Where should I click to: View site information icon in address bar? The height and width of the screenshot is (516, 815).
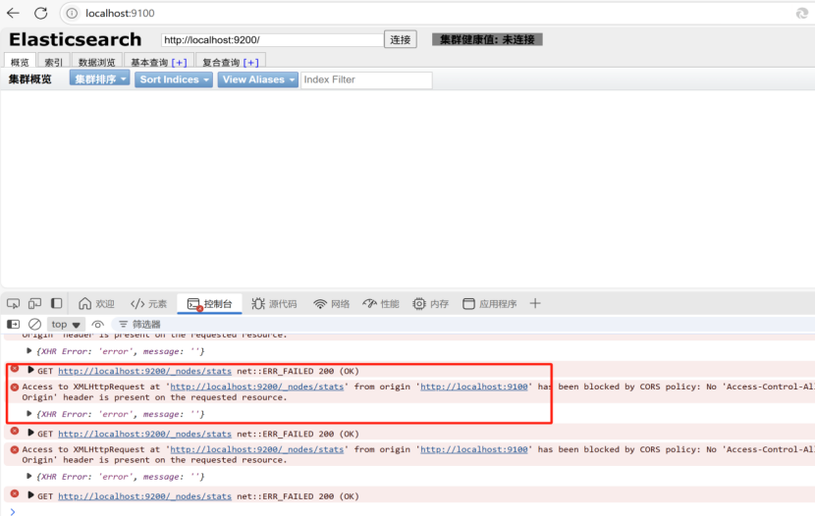[72, 13]
